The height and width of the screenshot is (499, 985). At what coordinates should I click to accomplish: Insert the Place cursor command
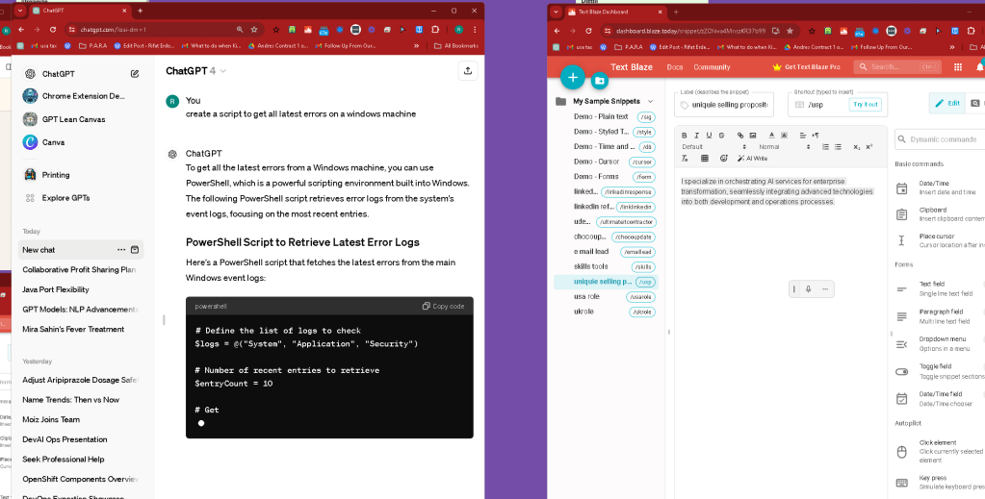[x=941, y=240]
